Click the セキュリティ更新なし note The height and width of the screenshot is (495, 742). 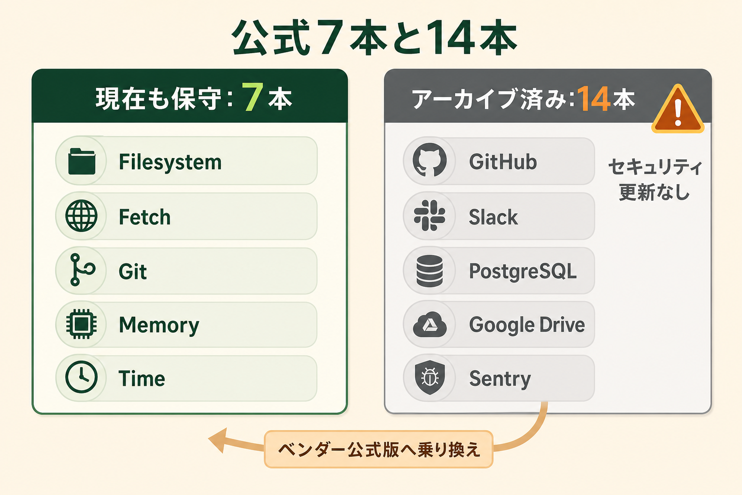click(x=655, y=179)
